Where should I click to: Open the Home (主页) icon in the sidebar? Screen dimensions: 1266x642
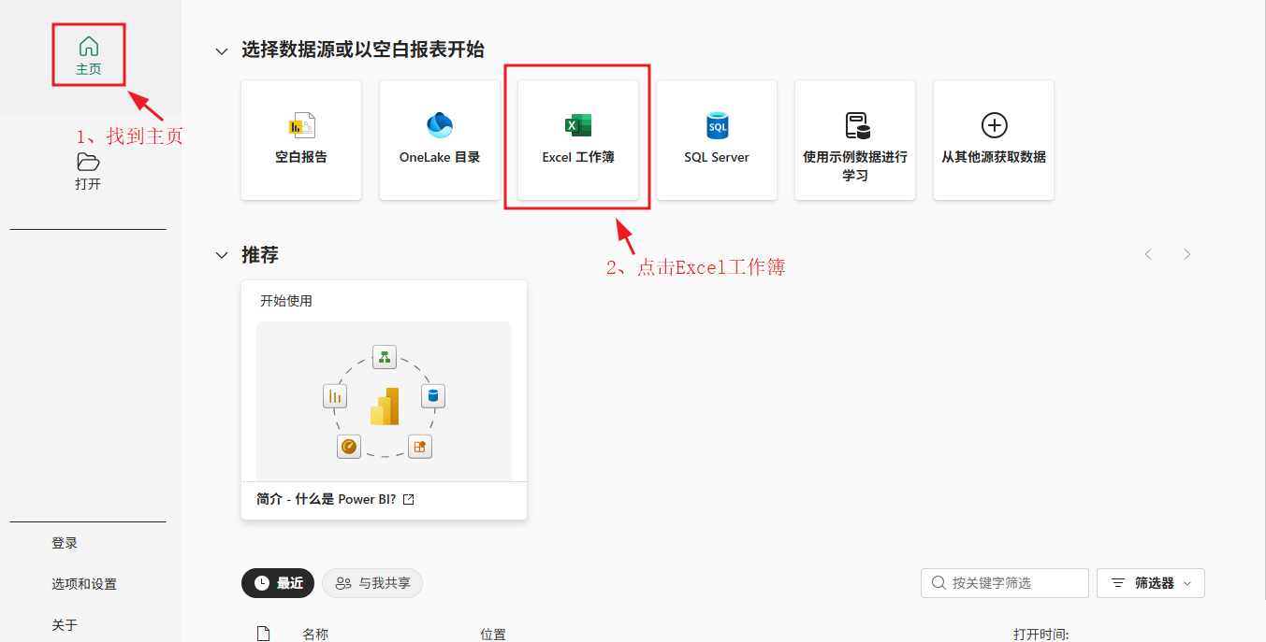pyautogui.click(x=89, y=55)
